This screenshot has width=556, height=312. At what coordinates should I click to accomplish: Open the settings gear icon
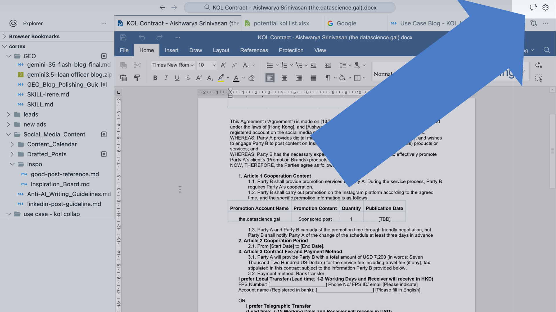(x=546, y=8)
